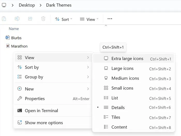Viewport: 181px width, 136px height.
Task: Select the Marathon file
Action: 19,46
